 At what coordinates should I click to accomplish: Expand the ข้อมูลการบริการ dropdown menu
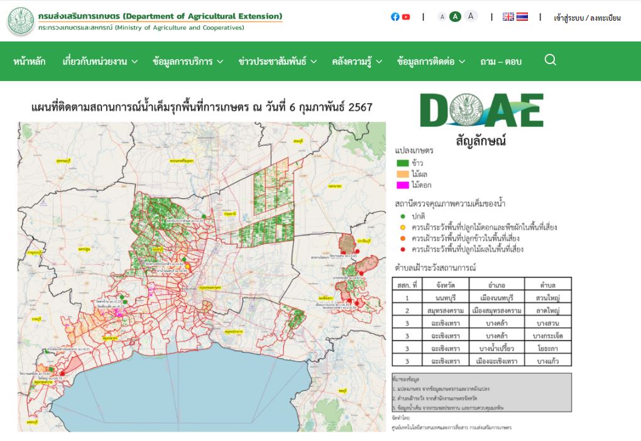(188, 62)
